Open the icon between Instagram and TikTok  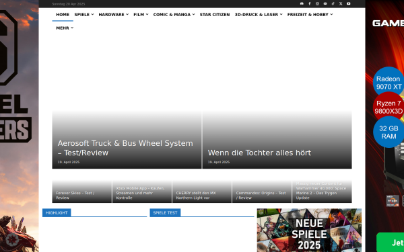click(325, 3)
